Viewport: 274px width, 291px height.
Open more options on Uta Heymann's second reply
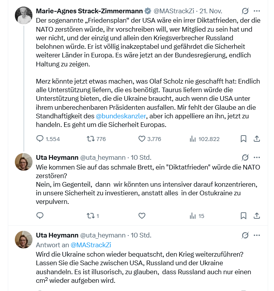[x=257, y=235]
